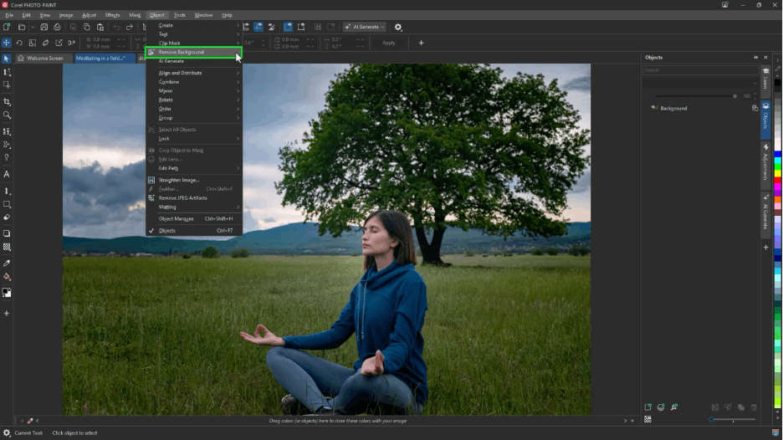The width and height of the screenshot is (783, 440).
Task: Click the opacity slider in Objects panel
Action: pos(696,96)
